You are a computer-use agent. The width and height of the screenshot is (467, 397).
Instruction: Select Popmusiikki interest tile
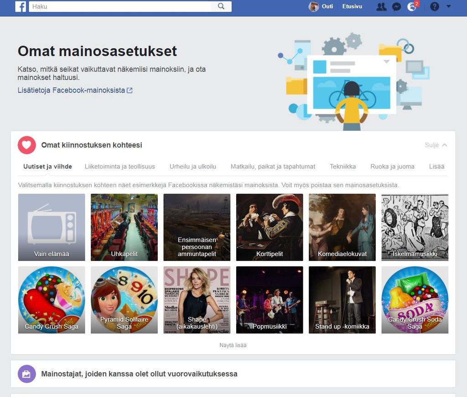click(270, 300)
